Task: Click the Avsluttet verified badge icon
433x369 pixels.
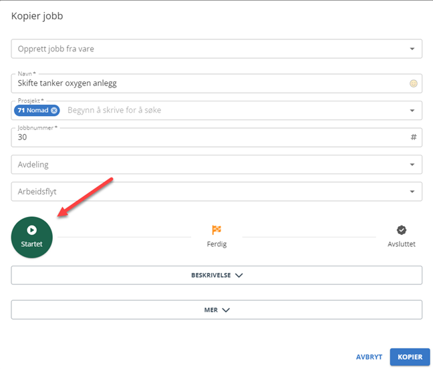Action: pyautogui.click(x=401, y=230)
